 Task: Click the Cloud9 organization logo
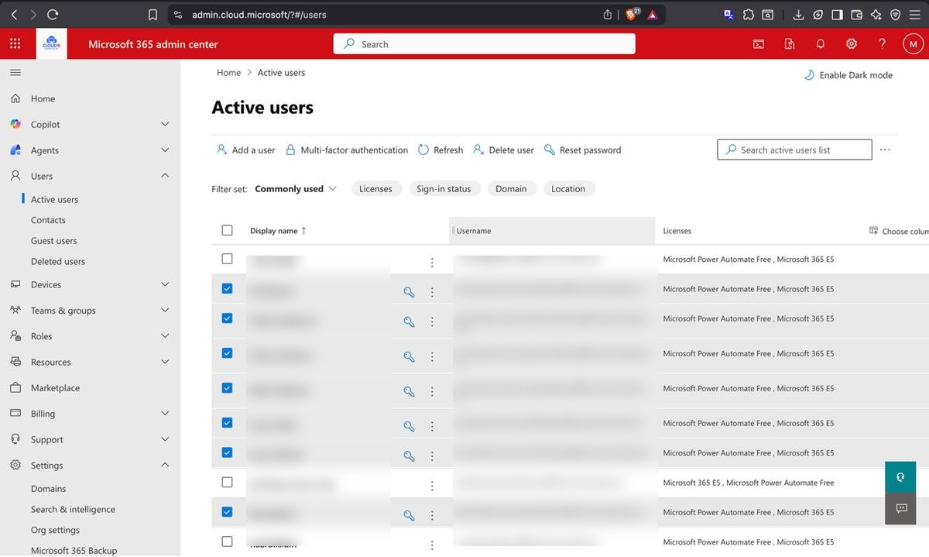(52, 44)
